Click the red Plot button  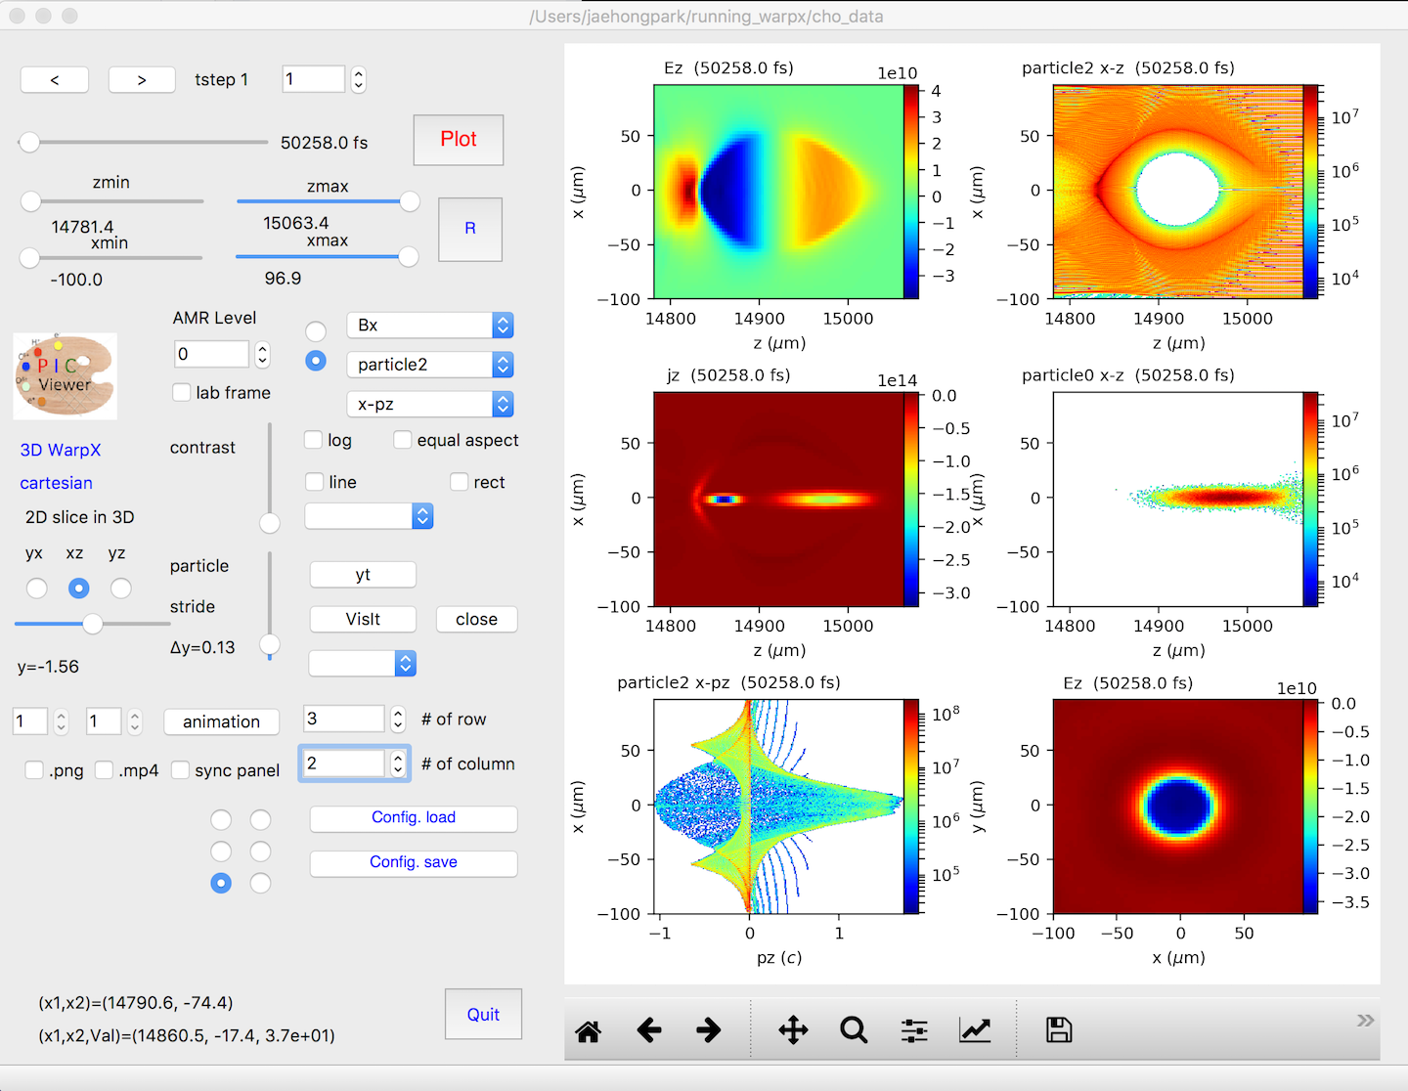(459, 140)
